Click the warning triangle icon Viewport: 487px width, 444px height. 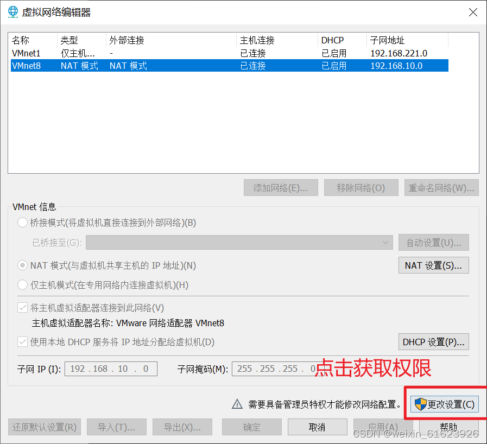(237, 404)
